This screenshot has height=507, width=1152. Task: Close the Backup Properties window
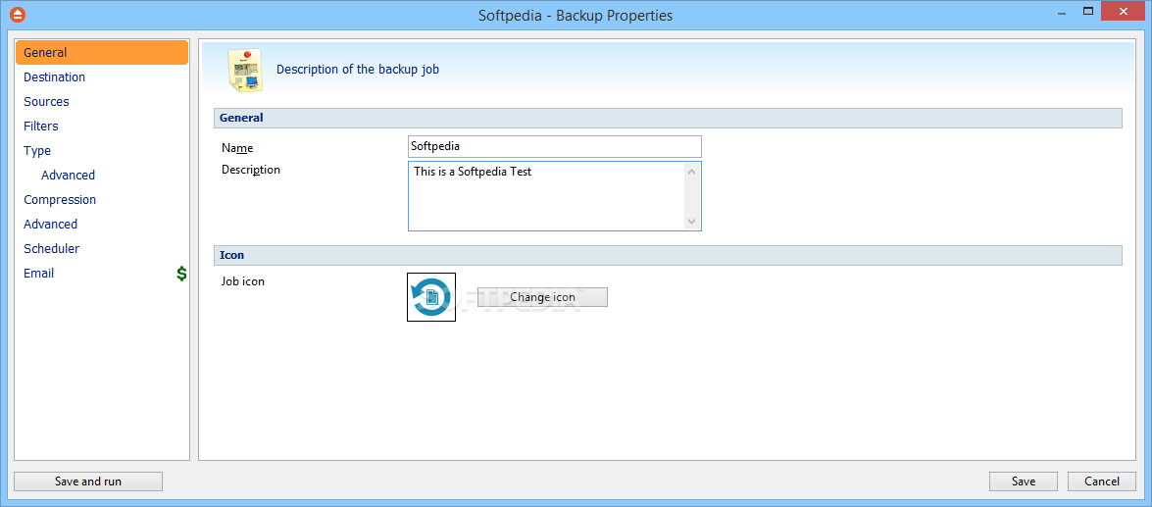click(x=1125, y=11)
